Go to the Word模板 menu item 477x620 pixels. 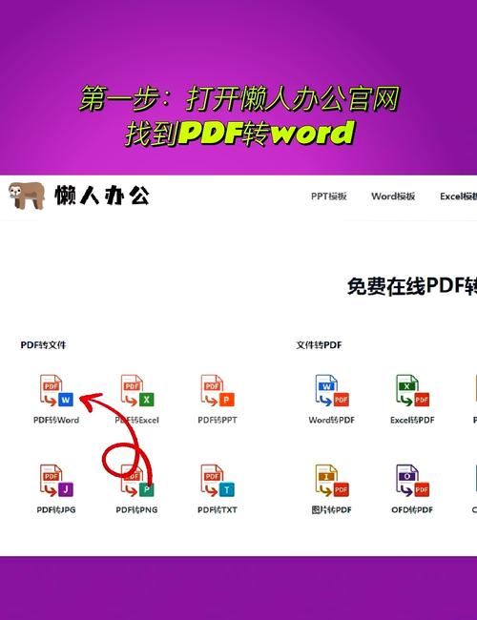(x=393, y=196)
